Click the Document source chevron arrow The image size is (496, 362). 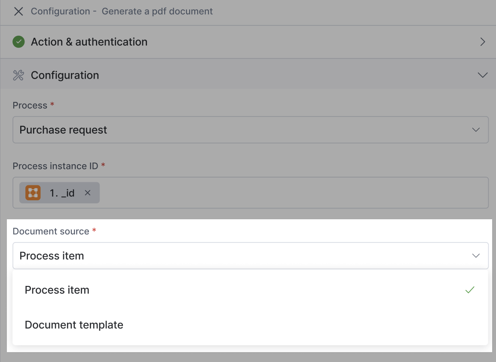[x=476, y=256]
